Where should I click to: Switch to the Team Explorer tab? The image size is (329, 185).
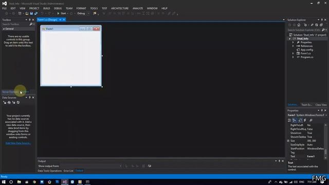coord(306,105)
